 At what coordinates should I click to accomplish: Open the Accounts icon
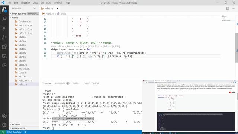pyautogui.click(x=4, y=116)
